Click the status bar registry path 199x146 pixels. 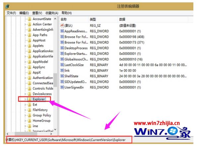tap(66, 140)
